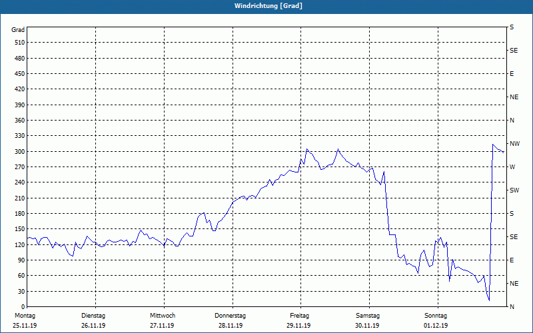The image size is (533, 333).
Task: Click the Mittwoch day label
Action: coord(163,316)
